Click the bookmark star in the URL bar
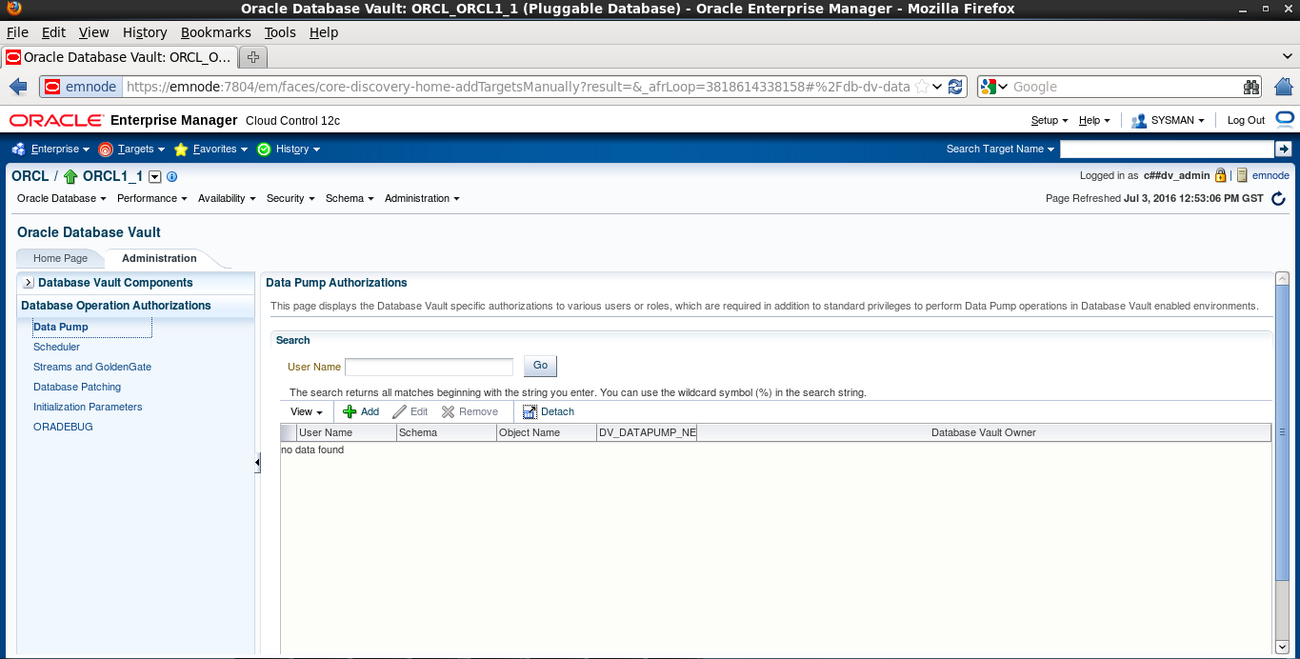This screenshot has height=659, width=1300. click(921, 87)
